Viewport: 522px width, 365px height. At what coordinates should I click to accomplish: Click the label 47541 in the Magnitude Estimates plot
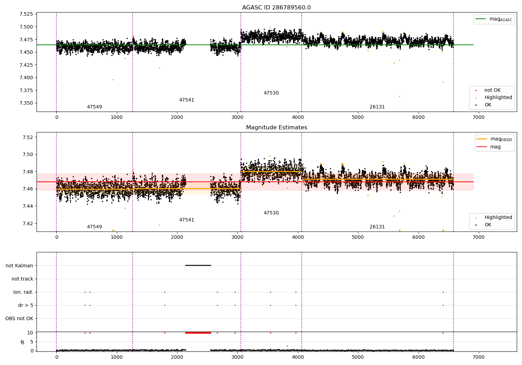[187, 220]
